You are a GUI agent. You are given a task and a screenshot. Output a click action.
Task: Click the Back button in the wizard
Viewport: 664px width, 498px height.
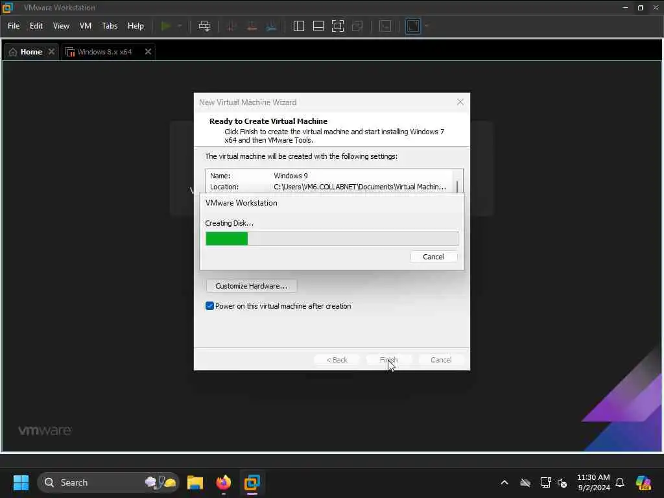point(337,360)
